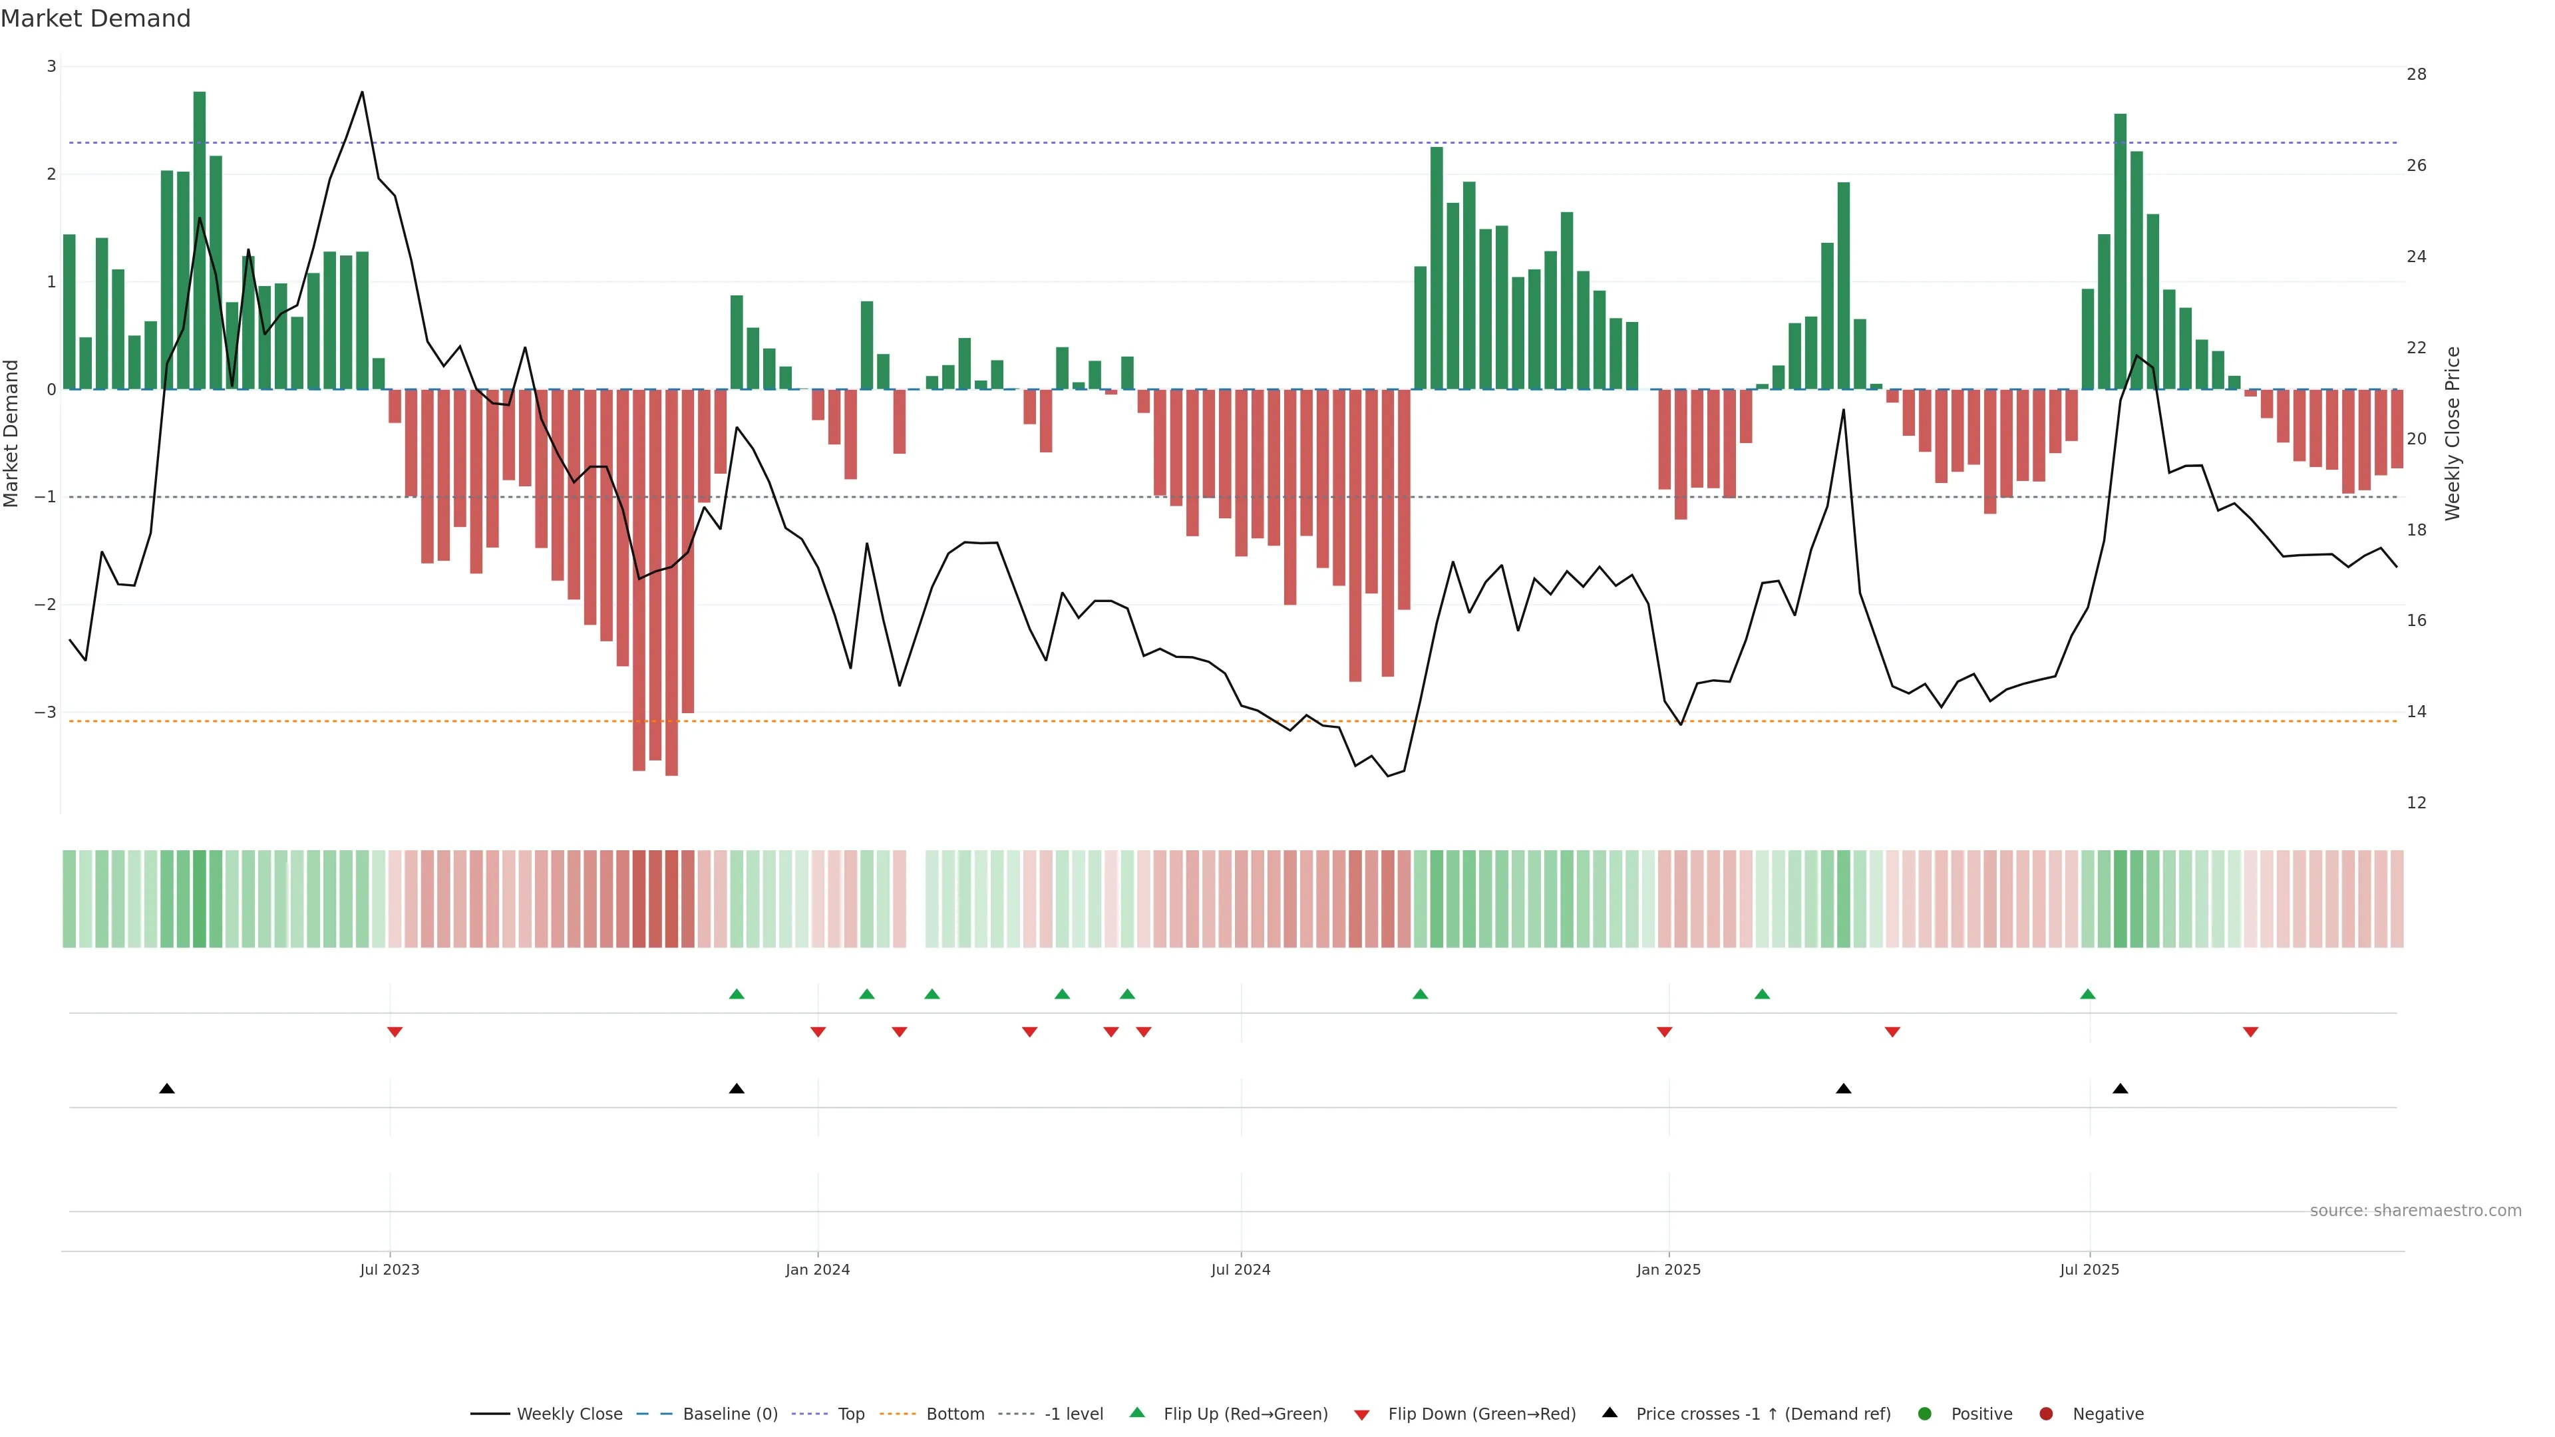The image size is (2555, 1437).
Task: Click first green flip-up marker near Dec 2023
Action: (736, 995)
